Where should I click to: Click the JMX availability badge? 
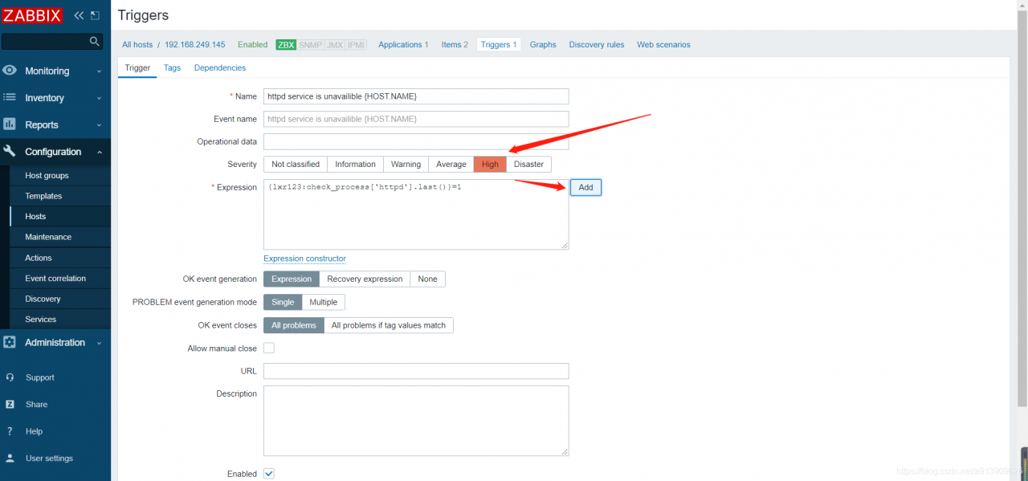[x=335, y=45]
